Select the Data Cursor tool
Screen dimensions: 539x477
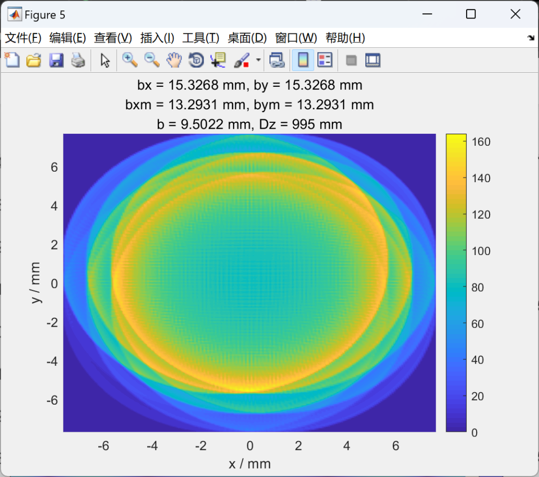pos(218,60)
